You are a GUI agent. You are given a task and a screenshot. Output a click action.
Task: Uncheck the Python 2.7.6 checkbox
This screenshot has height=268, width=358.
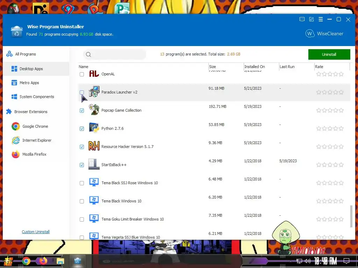coord(82,129)
